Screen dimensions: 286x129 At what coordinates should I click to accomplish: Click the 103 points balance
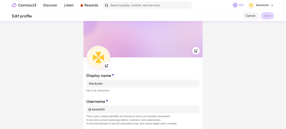tap(241, 5)
